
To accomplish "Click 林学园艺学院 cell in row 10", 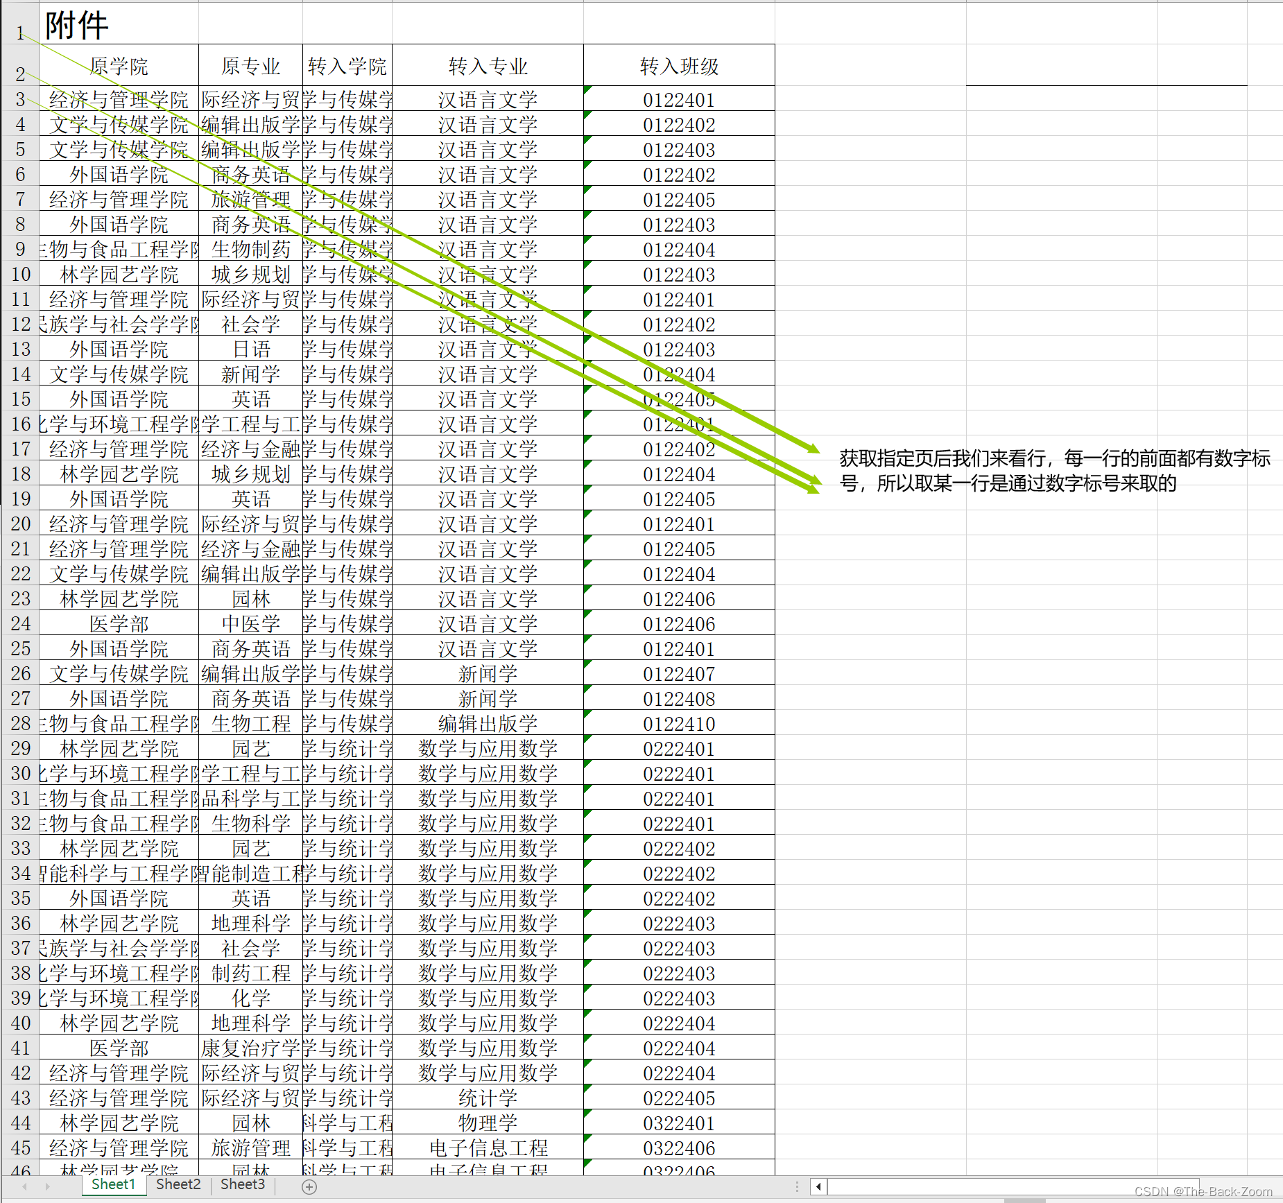I will [x=119, y=274].
